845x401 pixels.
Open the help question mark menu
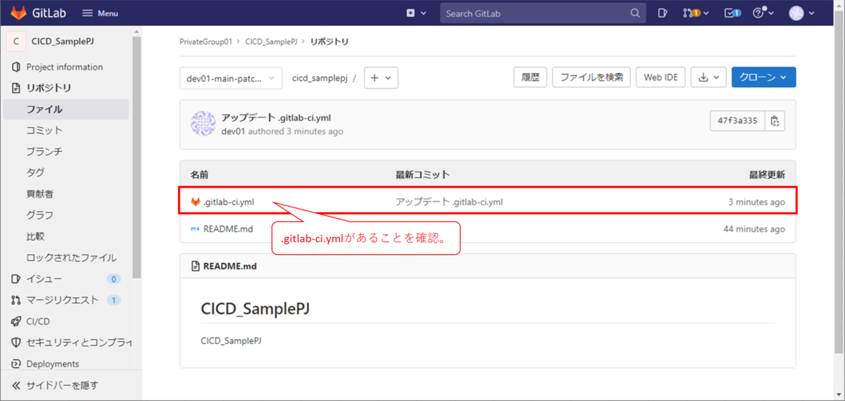[763, 13]
